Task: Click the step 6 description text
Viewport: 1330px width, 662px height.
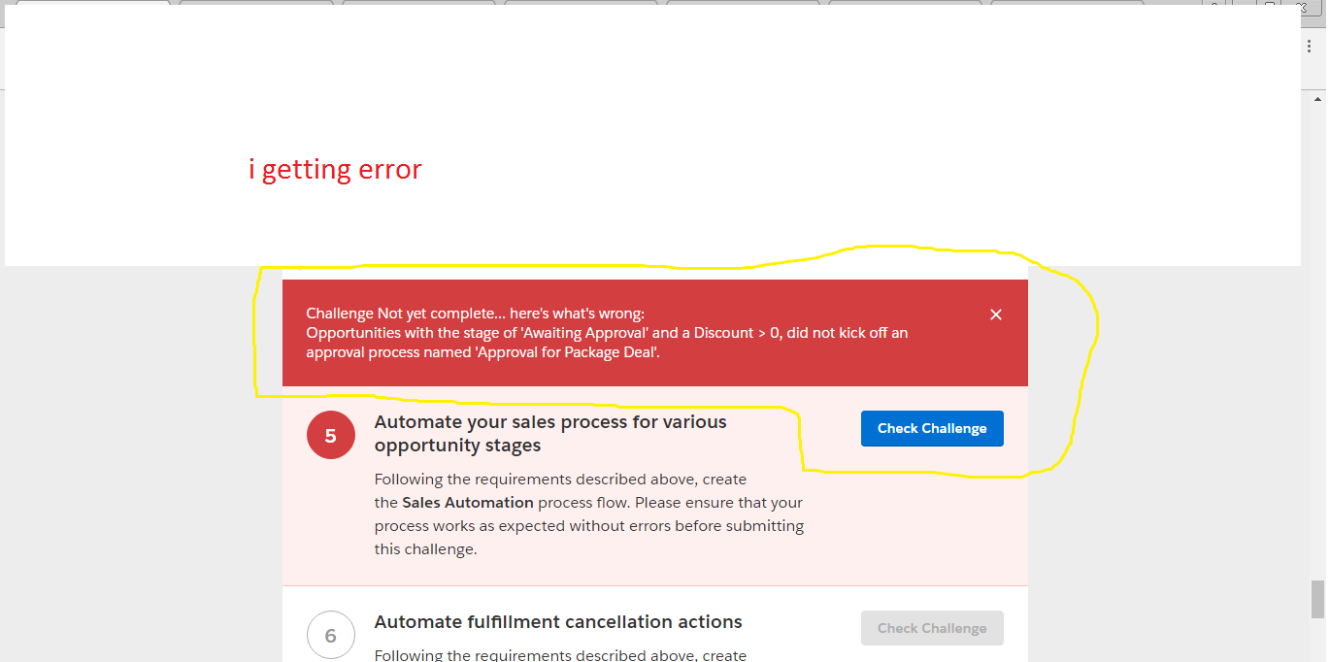Action: (560, 655)
